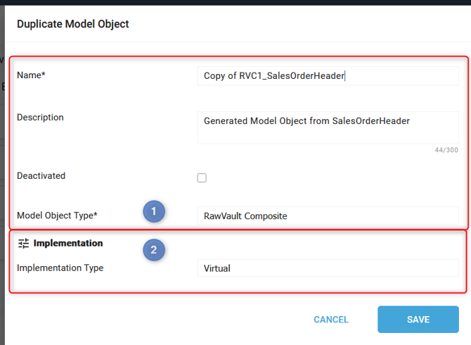Cancel duplicating the model object

pos(330,320)
